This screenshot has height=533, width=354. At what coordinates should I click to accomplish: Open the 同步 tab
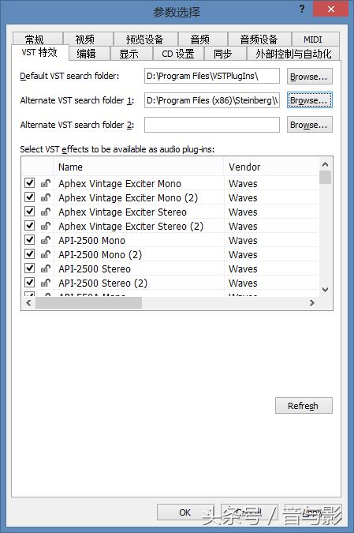tap(225, 54)
